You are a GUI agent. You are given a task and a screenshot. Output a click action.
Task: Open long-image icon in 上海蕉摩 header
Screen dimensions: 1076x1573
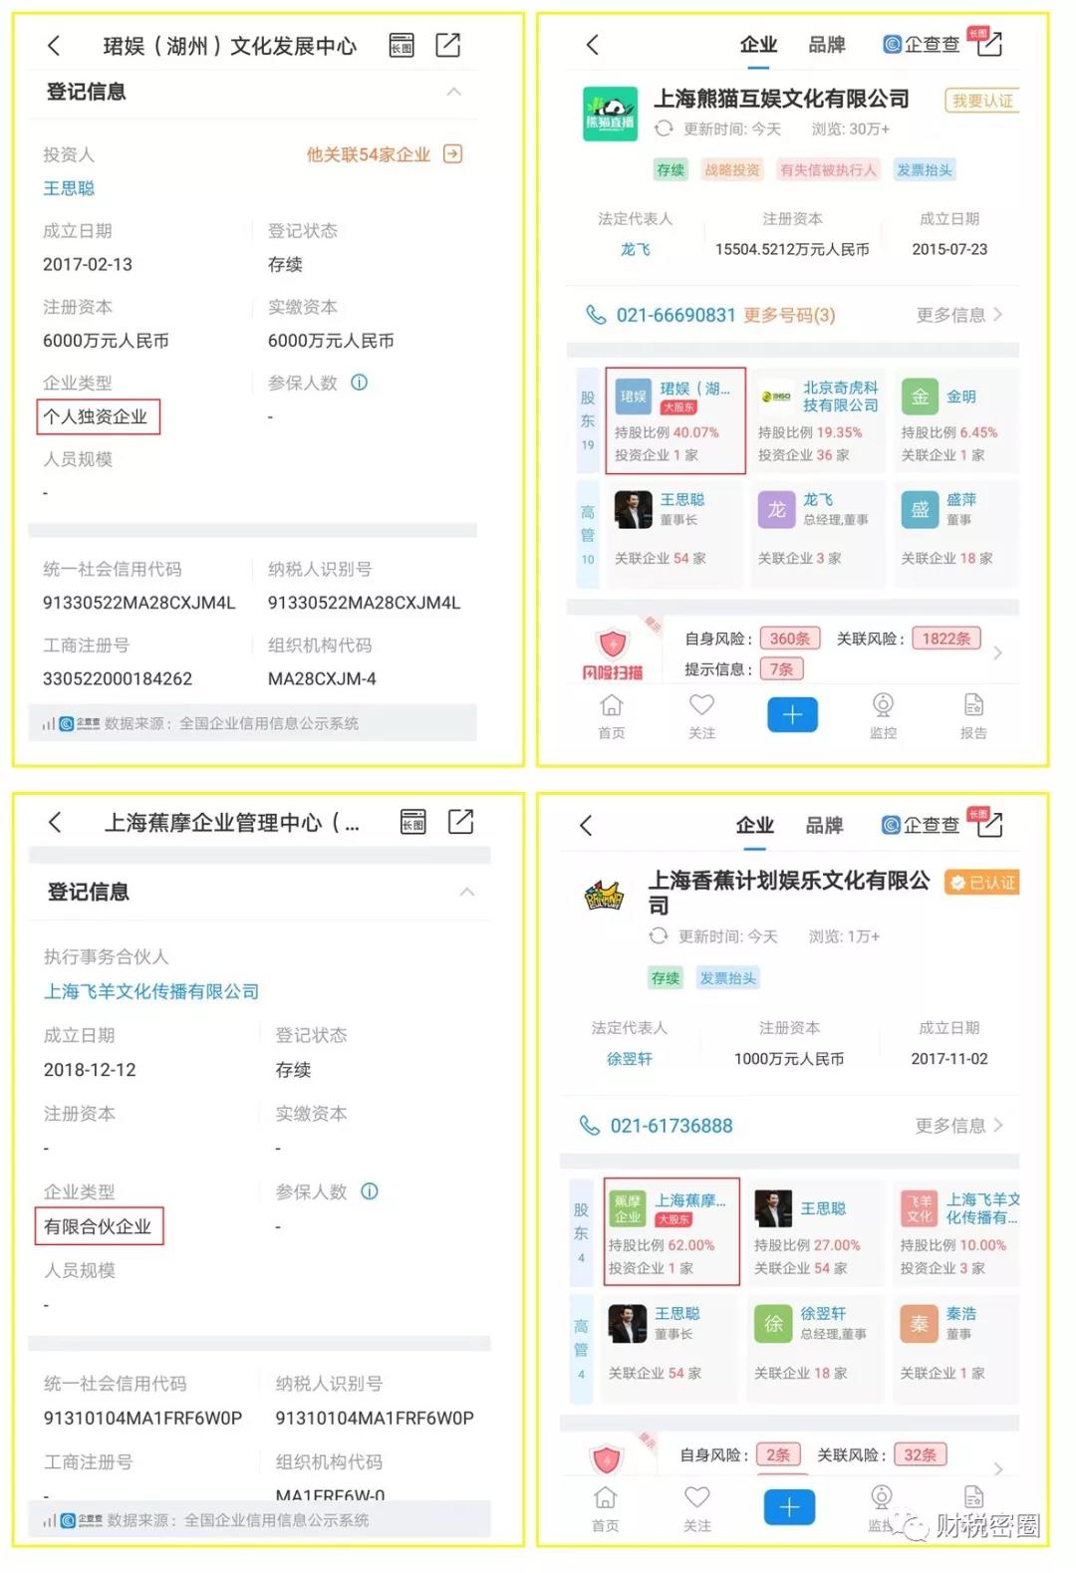(x=412, y=822)
